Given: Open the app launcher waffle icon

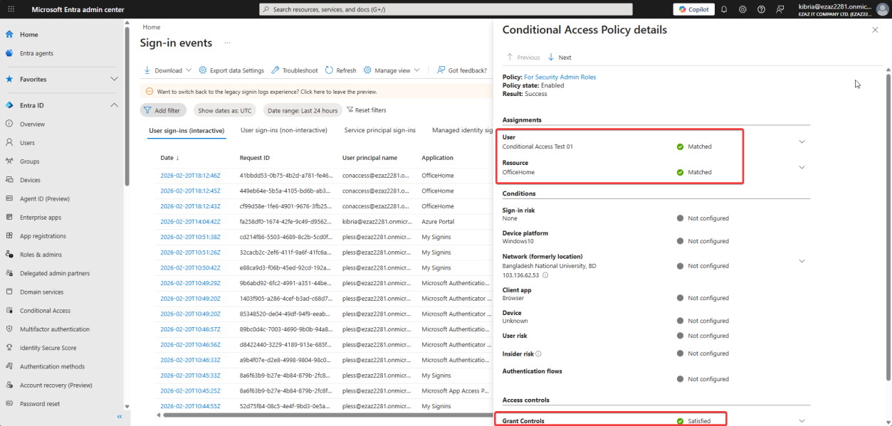Looking at the screenshot, I should pos(11,9).
